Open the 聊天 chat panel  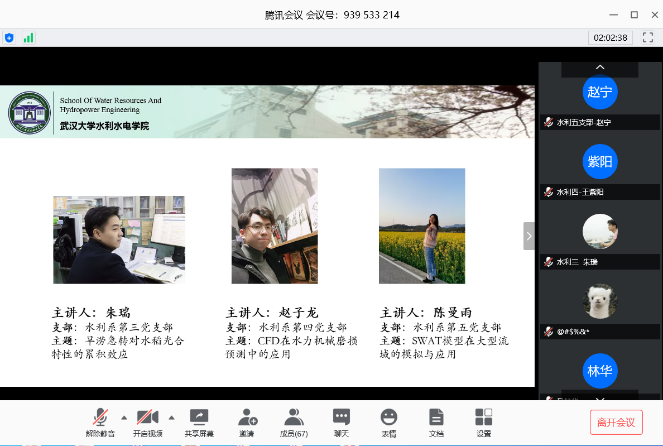point(341,422)
